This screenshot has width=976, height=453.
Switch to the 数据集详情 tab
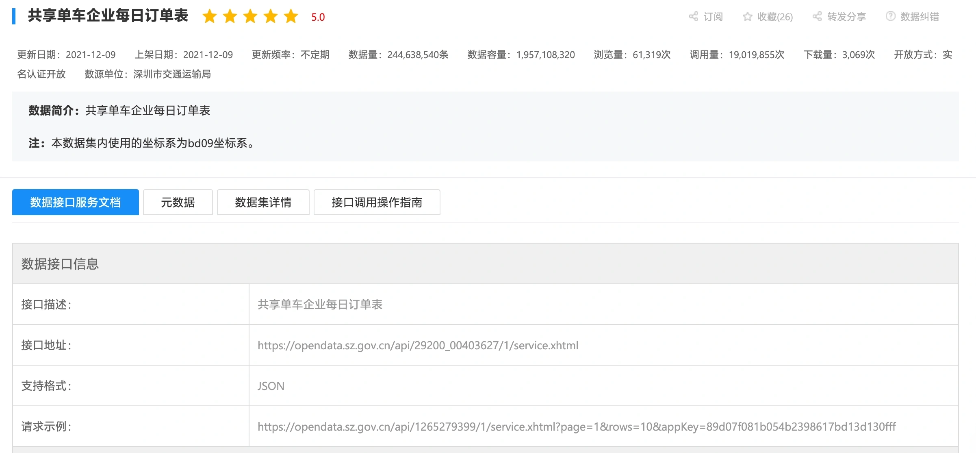pos(263,202)
